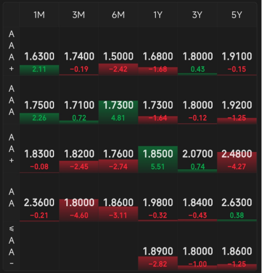Open the AA 1M cell showing 2.3600
Image resolution: width=262 pixels, height=273 pixels.
(x=39, y=198)
